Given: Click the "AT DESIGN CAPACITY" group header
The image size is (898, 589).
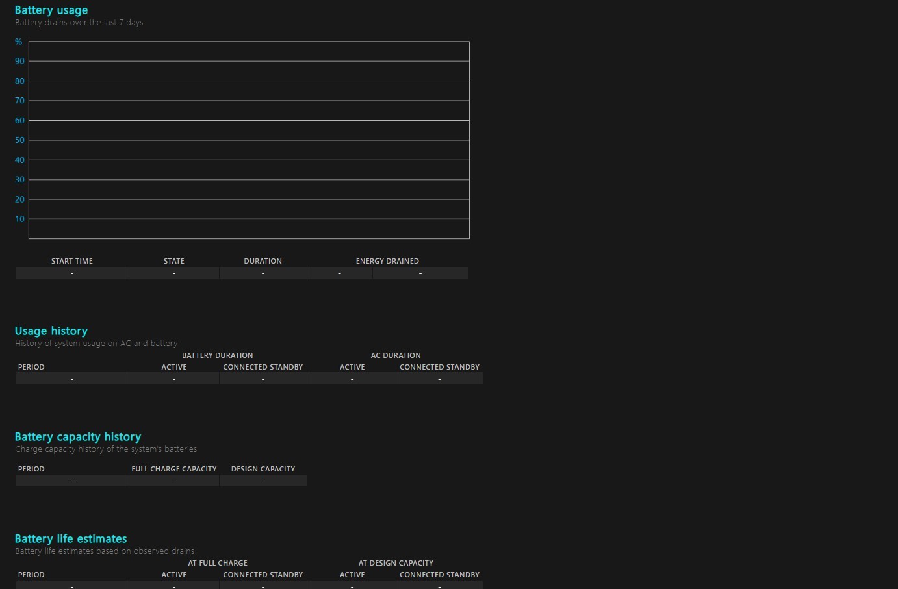Looking at the screenshot, I should [x=396, y=563].
